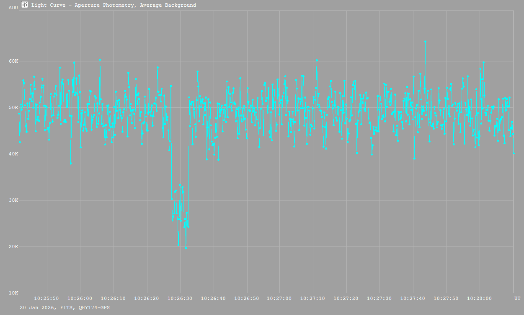The image size is (524, 315).
Task: Click the light curve icon beside the title
Action: coord(25,5)
